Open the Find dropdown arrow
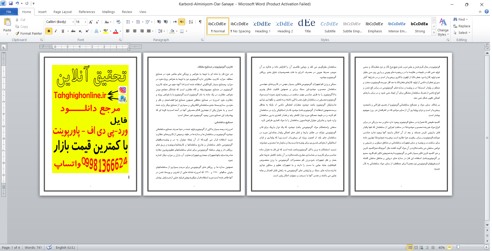This screenshot has height=251, width=492. pos(467,20)
